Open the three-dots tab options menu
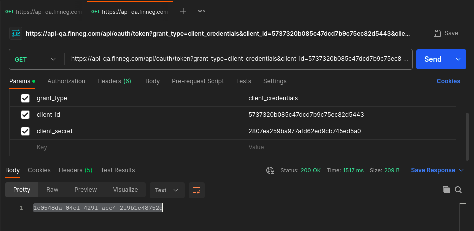 point(201,11)
